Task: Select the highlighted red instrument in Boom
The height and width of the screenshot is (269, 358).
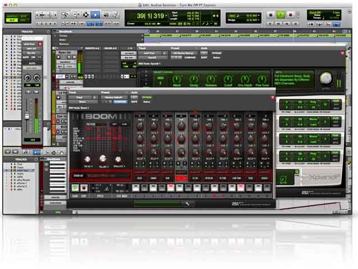Action: pos(181,179)
